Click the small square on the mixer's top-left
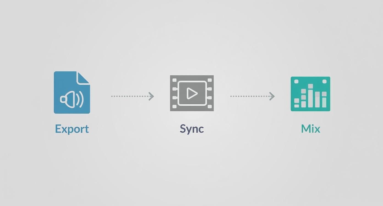The image size is (383, 206). pos(296,81)
